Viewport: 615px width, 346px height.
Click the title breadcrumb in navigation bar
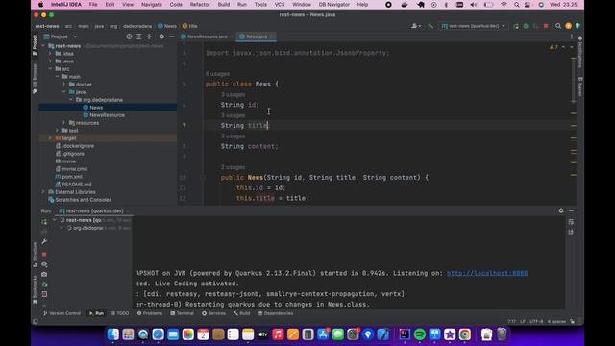pyautogui.click(x=190, y=26)
